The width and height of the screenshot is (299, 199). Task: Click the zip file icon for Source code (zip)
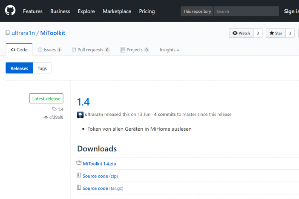point(79,175)
